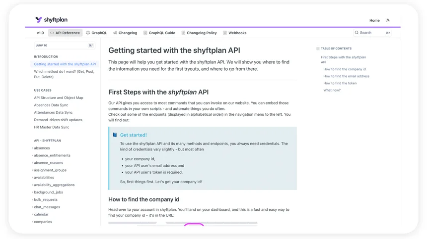Jump to 'How to find the token'
The width and height of the screenshot is (427, 239).
340,83
